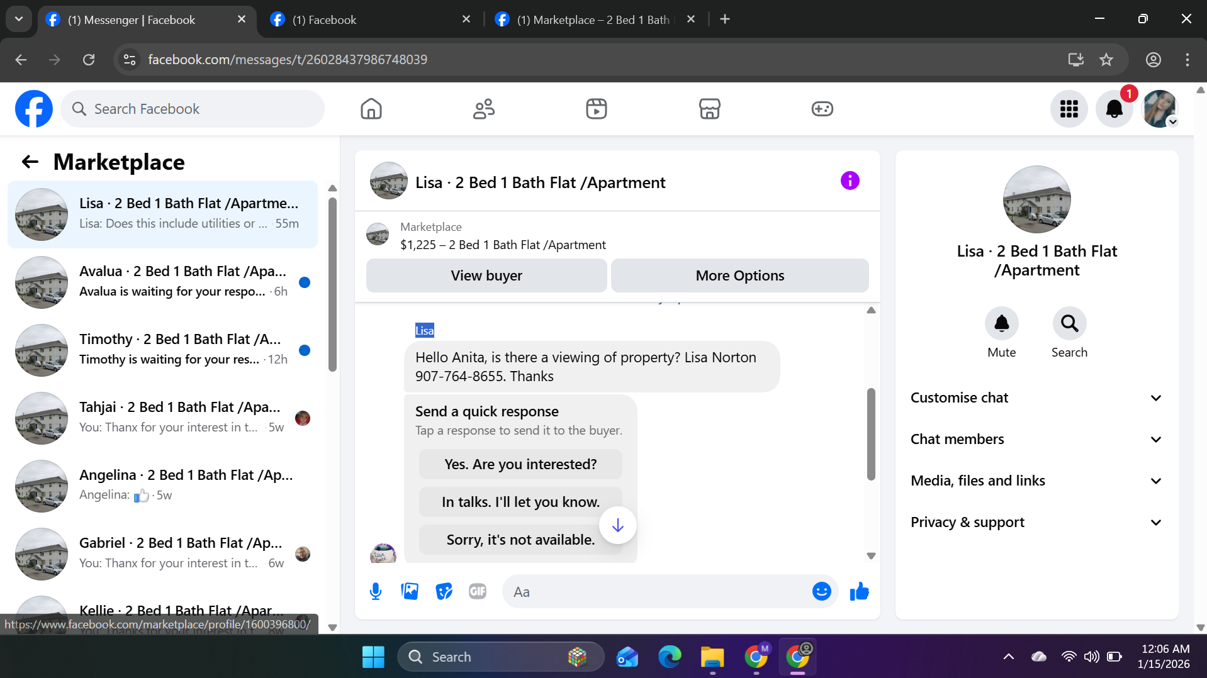Choose a sticker icon

coord(444,591)
